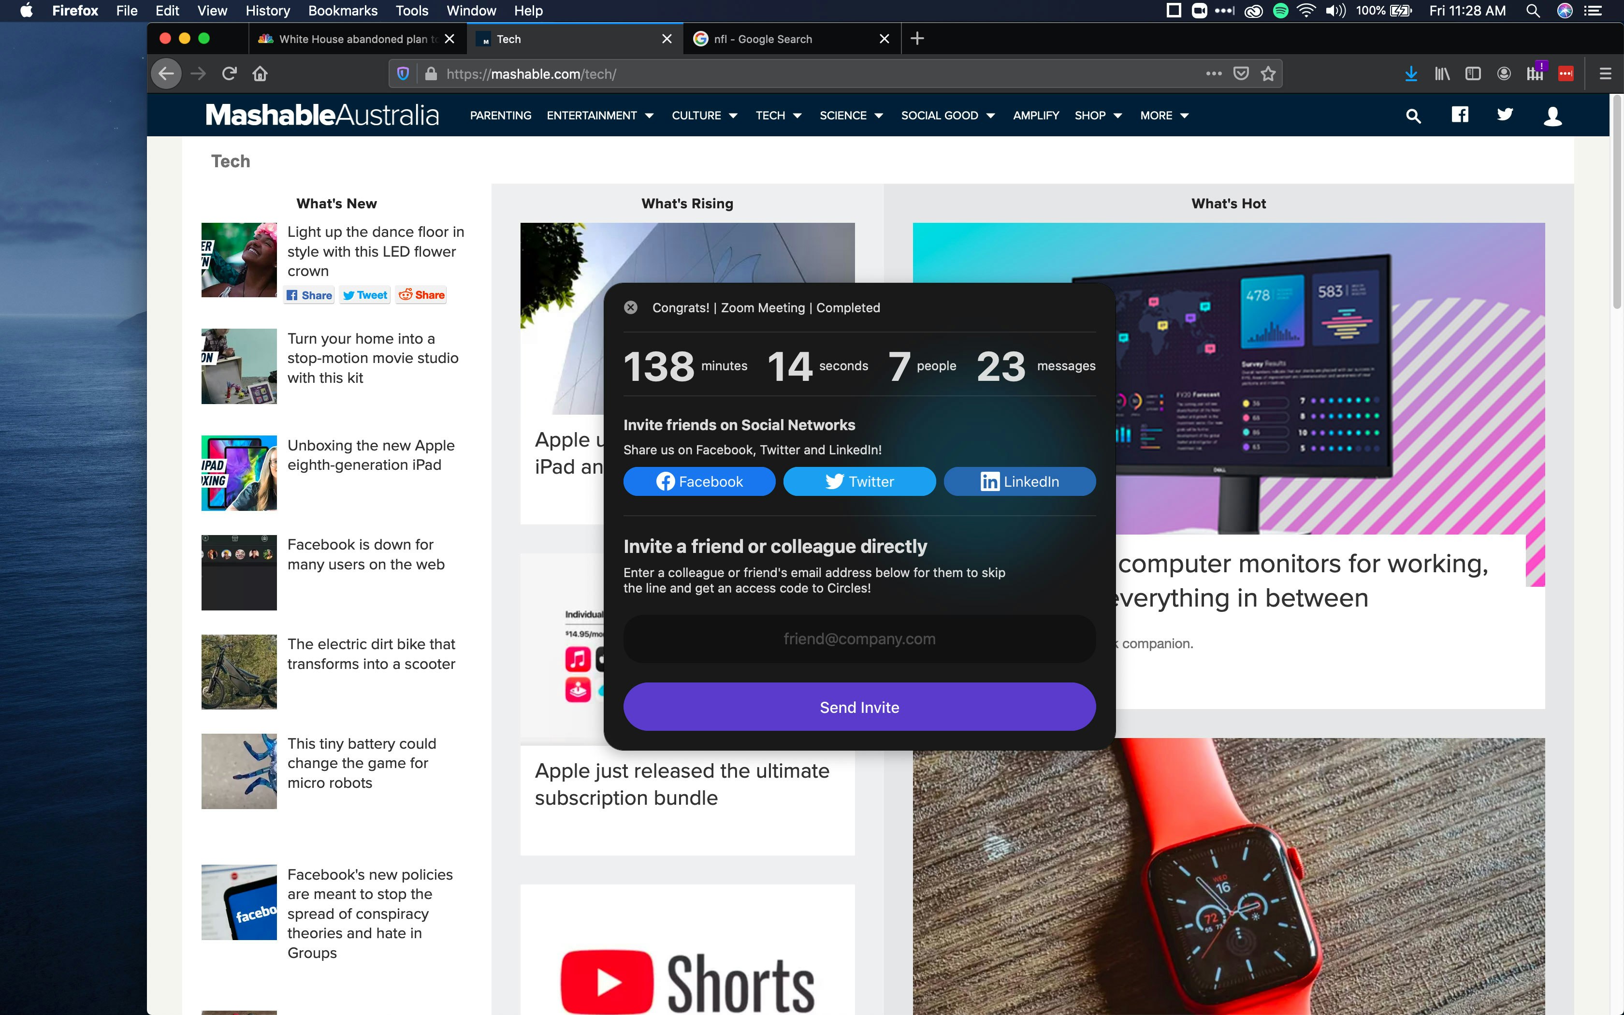Viewport: 1624px width, 1015px height.
Task: Click the friend@company.com email field
Action: click(x=859, y=639)
